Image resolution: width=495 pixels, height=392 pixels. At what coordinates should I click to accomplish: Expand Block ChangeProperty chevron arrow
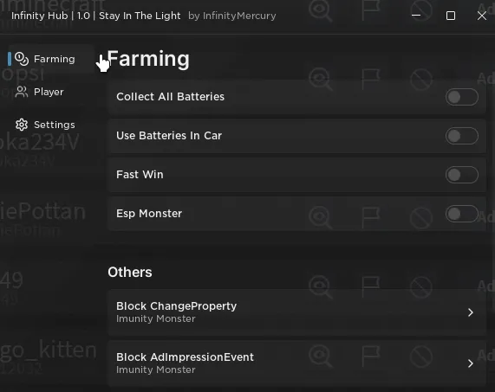tap(471, 312)
